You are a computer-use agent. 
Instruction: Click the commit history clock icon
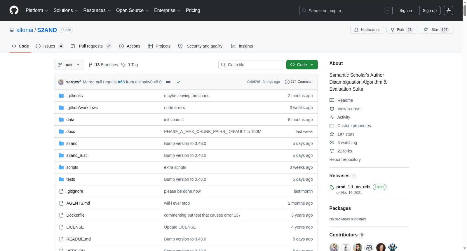[287, 82]
